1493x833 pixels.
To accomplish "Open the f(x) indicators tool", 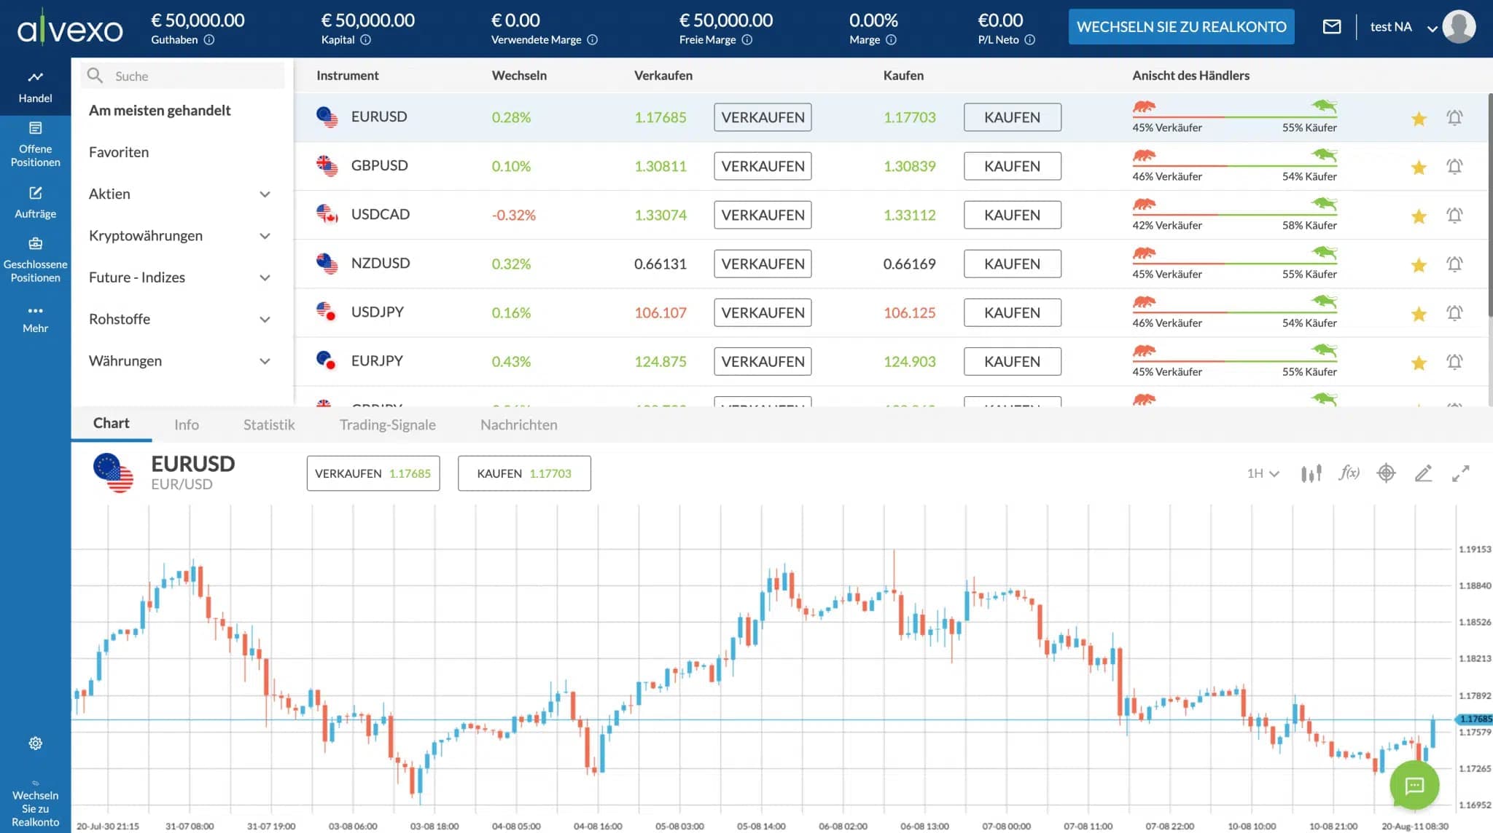I will (x=1349, y=473).
